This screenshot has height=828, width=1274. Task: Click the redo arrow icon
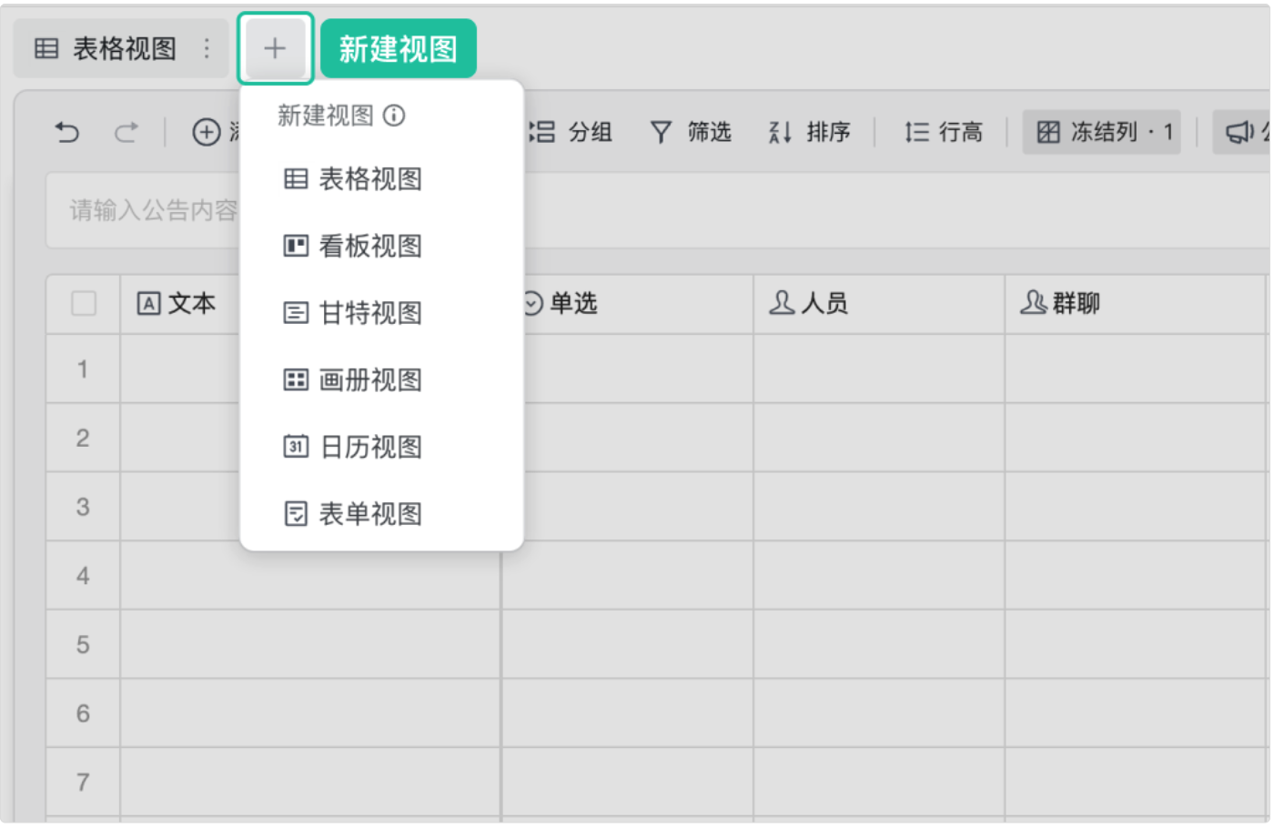[126, 132]
